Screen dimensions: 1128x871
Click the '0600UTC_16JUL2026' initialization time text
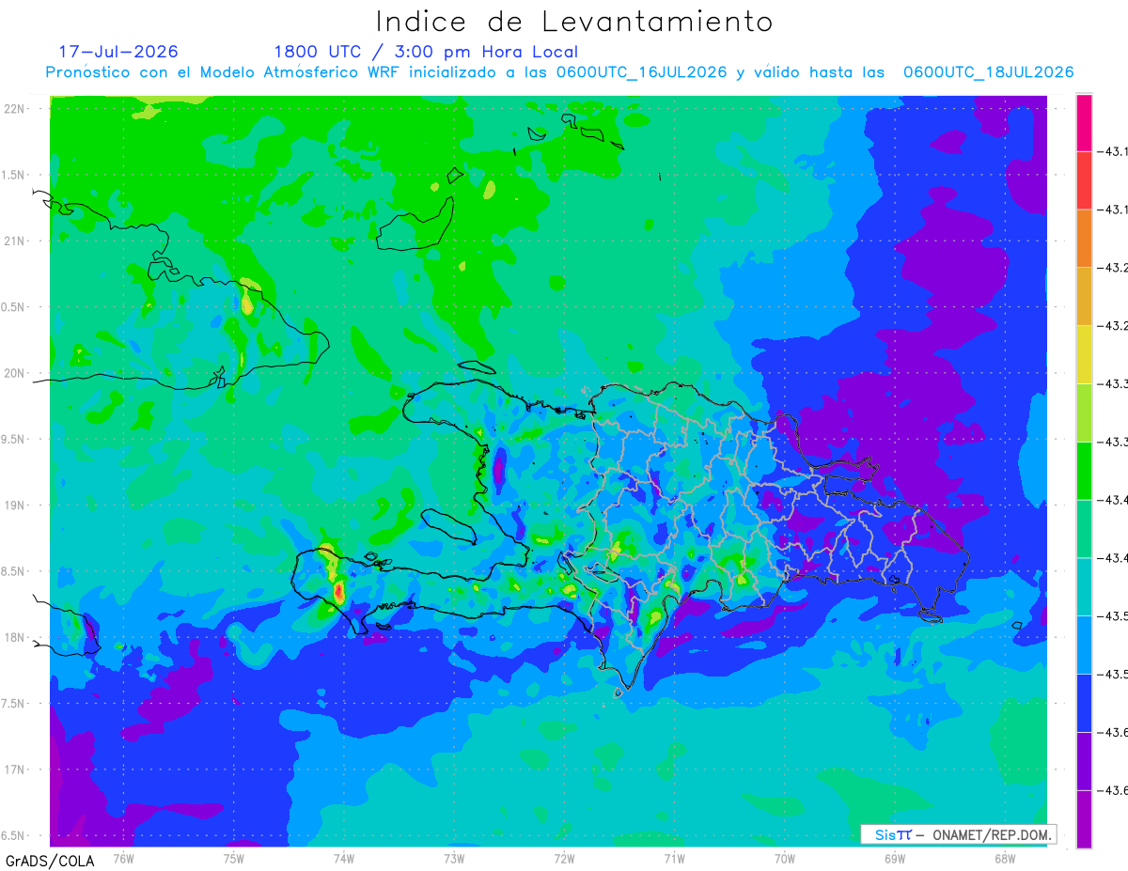(641, 72)
